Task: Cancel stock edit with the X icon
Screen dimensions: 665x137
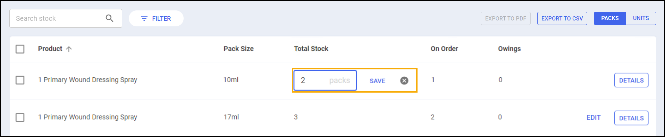Action: click(x=404, y=80)
